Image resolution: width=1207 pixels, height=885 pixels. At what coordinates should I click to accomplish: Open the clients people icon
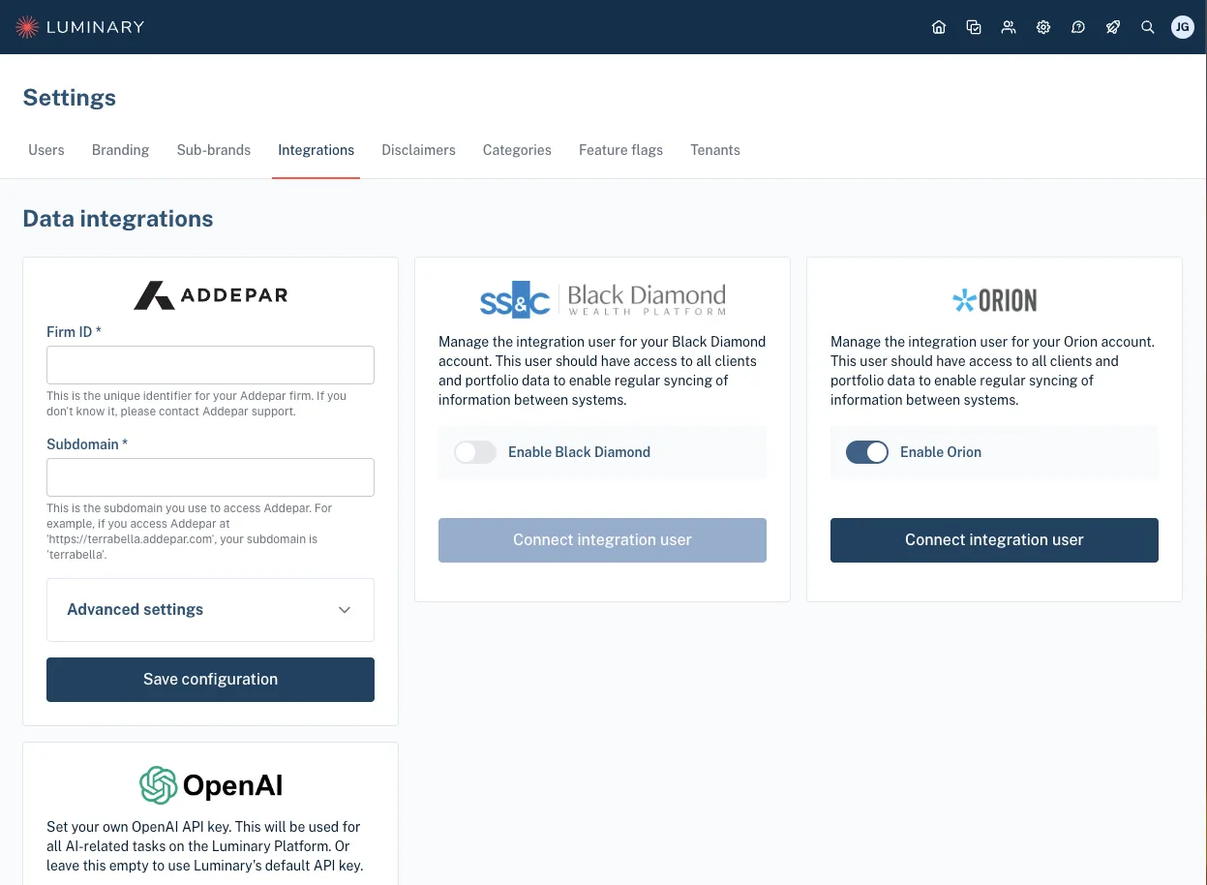pyautogui.click(x=1009, y=27)
